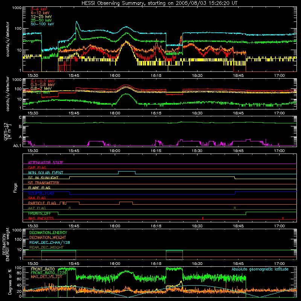The width and height of the screenshot is (301, 301).
Task: Click the DECIMATION_ENERGY legend label
Action: (48, 233)
